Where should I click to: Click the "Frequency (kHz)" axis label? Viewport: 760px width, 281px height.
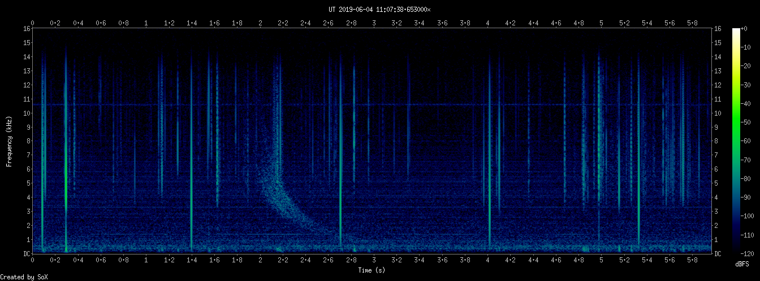tap(9, 140)
